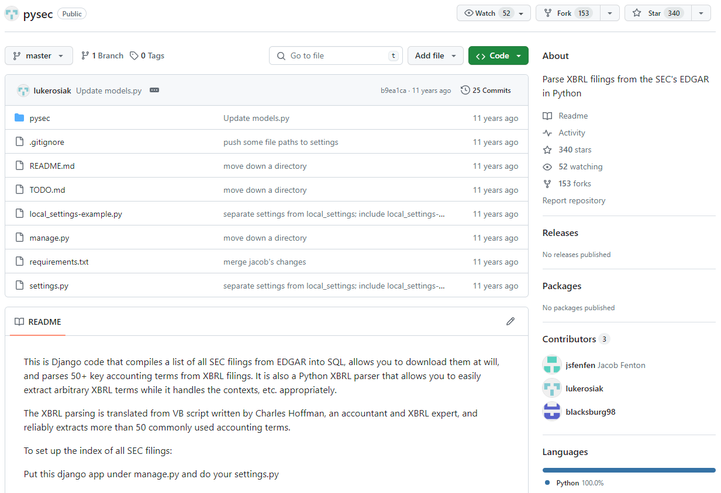This screenshot has width=721, height=493.
Task: Click lukerosiak avatar in latest commit bar
Action: [x=23, y=91]
